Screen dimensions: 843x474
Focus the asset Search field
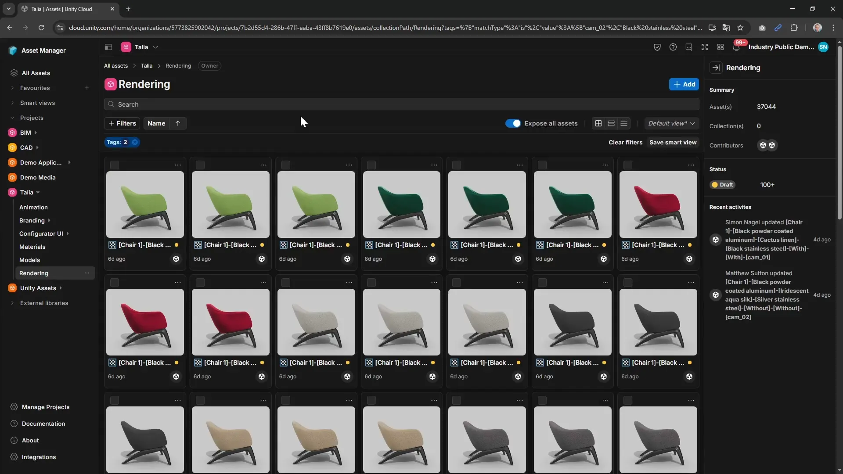point(401,104)
